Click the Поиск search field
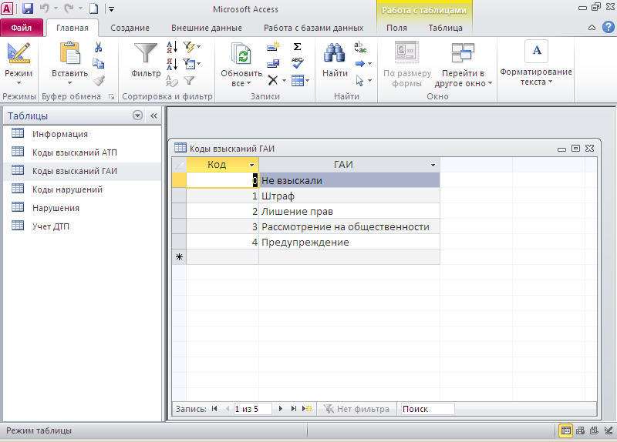The image size is (617, 442). coord(427,409)
